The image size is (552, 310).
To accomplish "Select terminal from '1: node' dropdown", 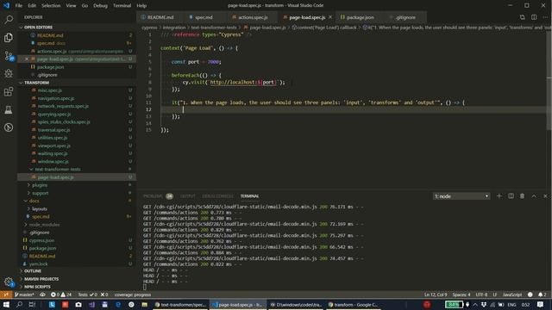I will [461, 196].
